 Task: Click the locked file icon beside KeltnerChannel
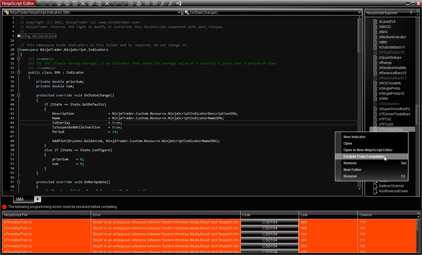(375, 186)
